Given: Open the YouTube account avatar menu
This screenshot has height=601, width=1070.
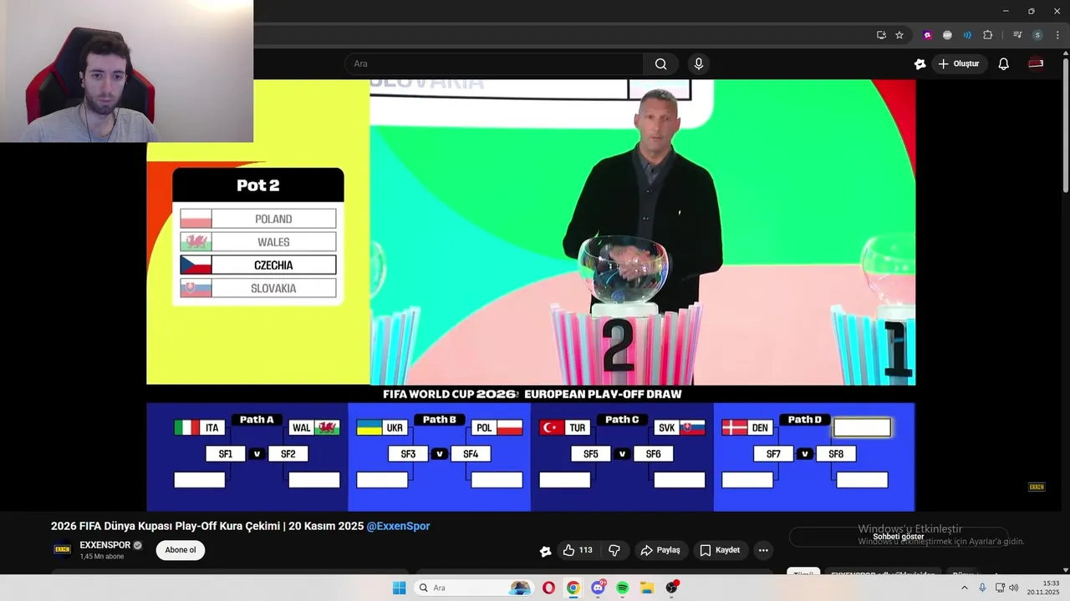Looking at the screenshot, I should [x=1037, y=63].
